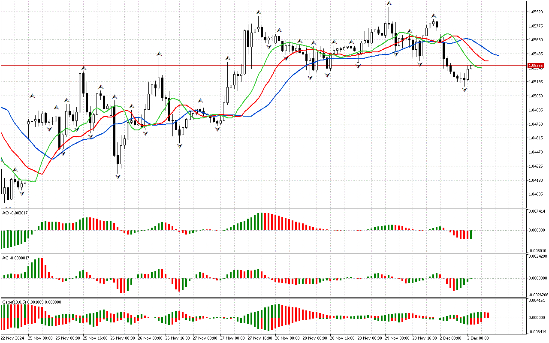The width and height of the screenshot is (549, 343).
Task: Select the 1.04615 price scale value
Action: pos(537,138)
